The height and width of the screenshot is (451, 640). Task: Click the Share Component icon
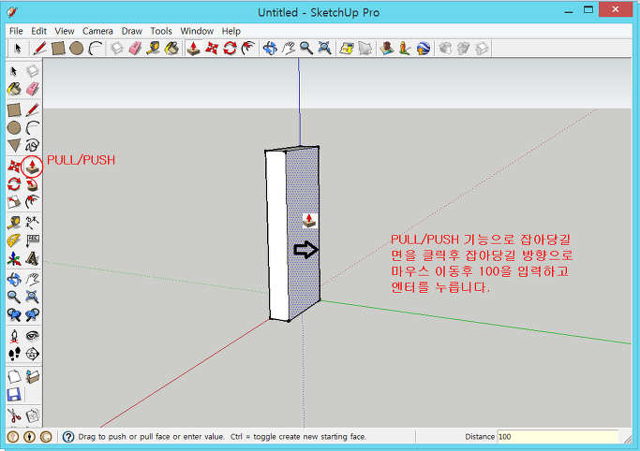(482, 48)
